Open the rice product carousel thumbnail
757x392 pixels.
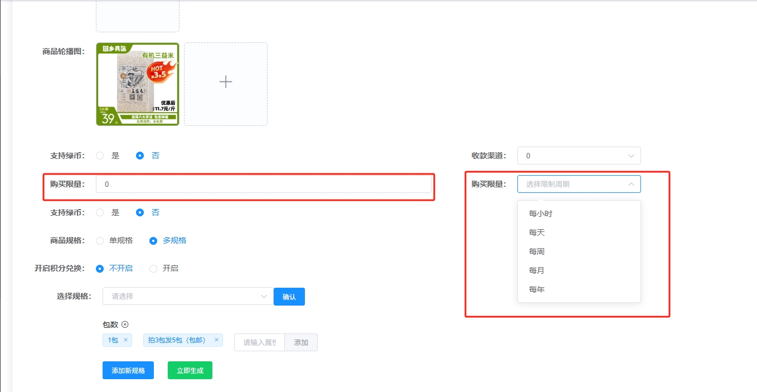[137, 84]
